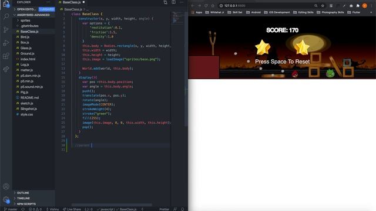Open errors and warnings count in status bar
376x211 pixels.
(x=35, y=209)
